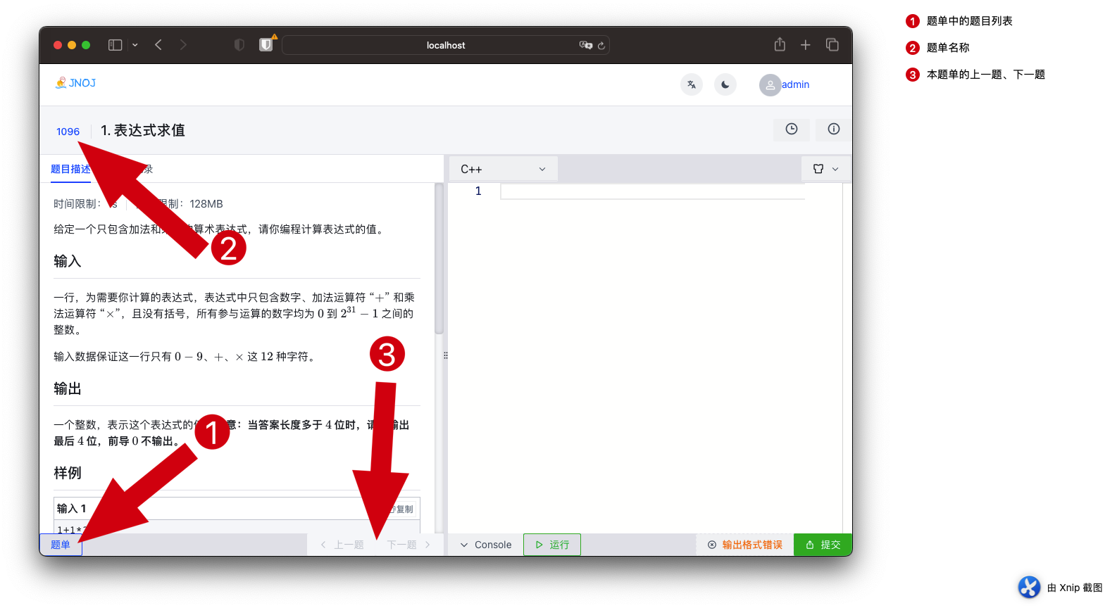
Task: Open the 输出格式错误 result status
Action: [x=745, y=545]
